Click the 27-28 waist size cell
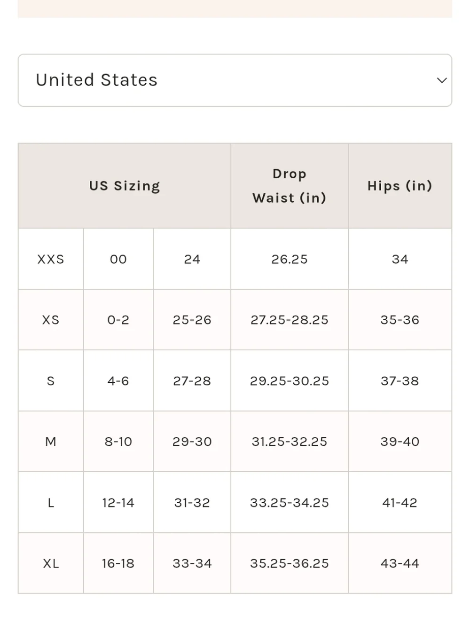470x625 pixels. [x=192, y=381]
